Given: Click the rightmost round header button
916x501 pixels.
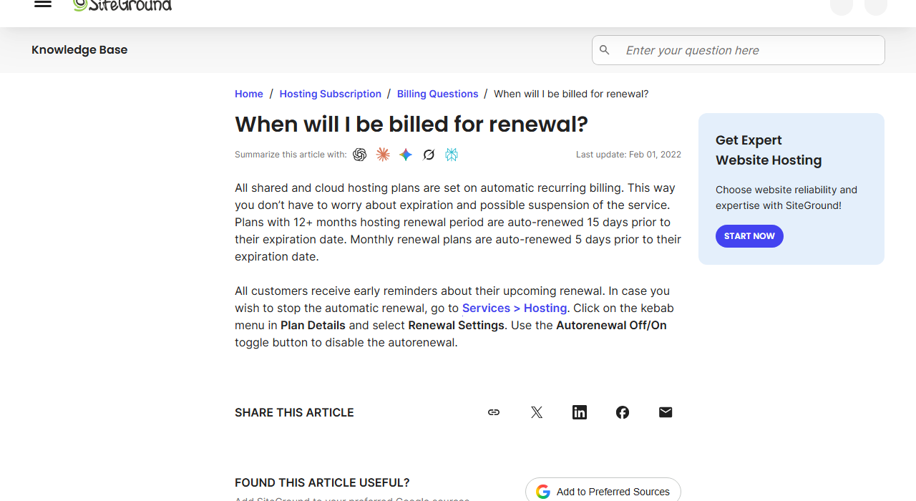Looking at the screenshot, I should tap(876, 6).
